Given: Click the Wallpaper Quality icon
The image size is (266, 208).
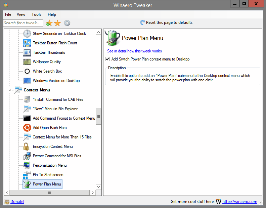Looking at the screenshot, I should (27, 62).
